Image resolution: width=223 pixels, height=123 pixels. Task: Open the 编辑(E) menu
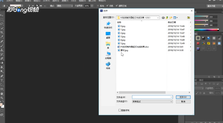click(x=19, y=1)
